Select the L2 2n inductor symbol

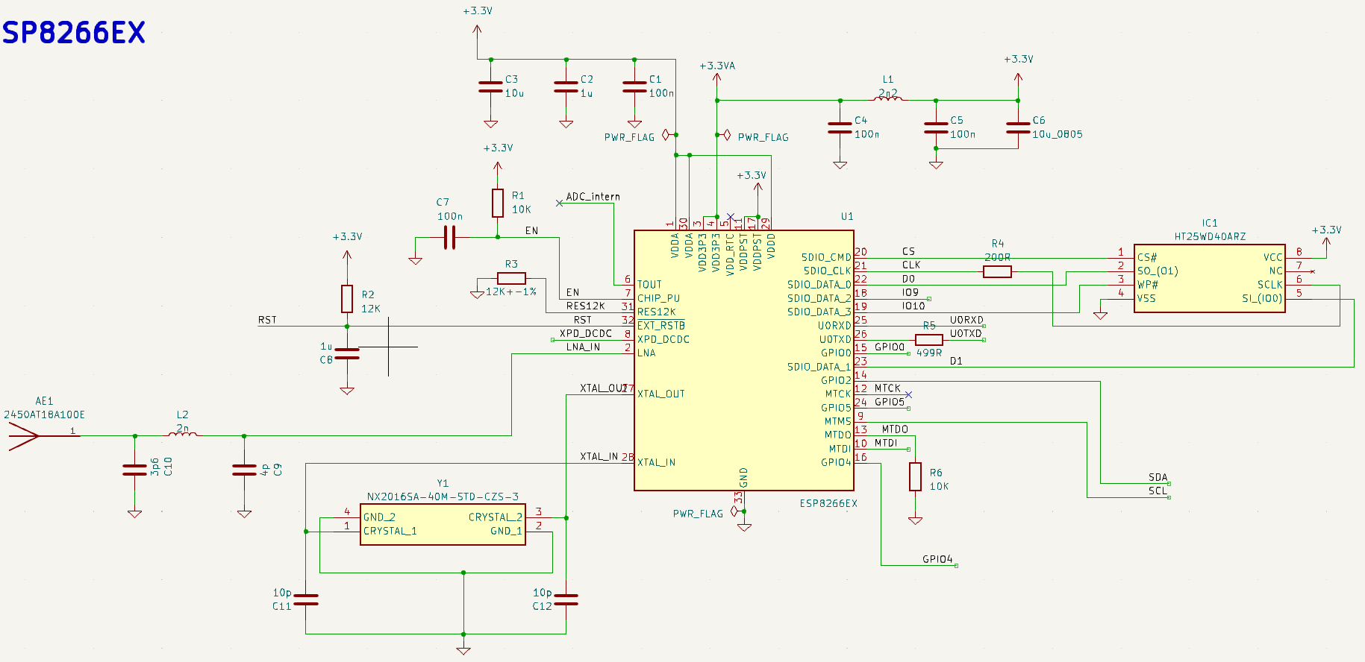[x=183, y=433]
